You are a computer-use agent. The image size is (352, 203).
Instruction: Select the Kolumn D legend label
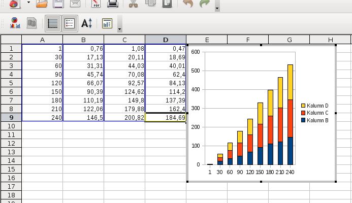pos(317,106)
